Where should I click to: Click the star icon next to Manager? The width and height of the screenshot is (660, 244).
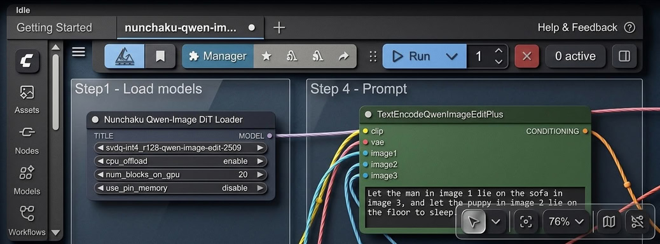click(x=266, y=57)
